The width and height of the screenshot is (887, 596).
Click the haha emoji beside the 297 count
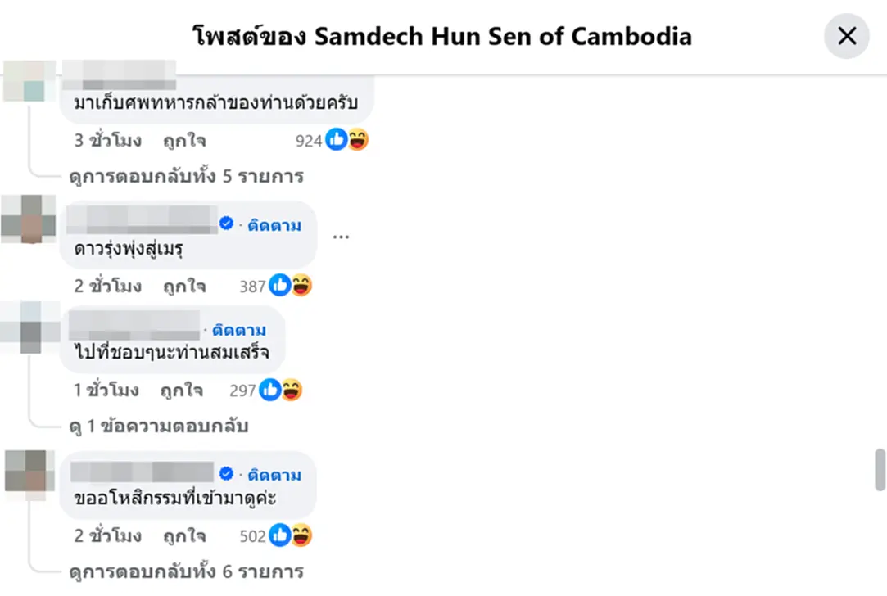click(292, 390)
